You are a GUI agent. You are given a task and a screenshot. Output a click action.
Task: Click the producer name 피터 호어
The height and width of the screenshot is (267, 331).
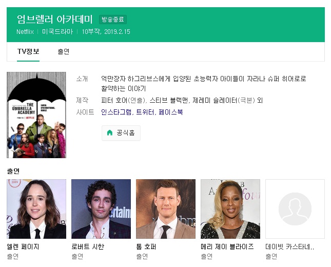tap(114, 100)
